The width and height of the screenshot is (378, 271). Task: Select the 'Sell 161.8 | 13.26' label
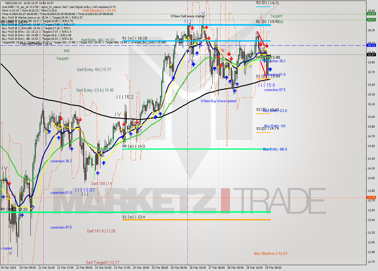tap(101, 231)
